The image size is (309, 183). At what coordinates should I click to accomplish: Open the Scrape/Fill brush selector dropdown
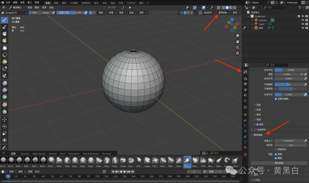coord(15,13)
